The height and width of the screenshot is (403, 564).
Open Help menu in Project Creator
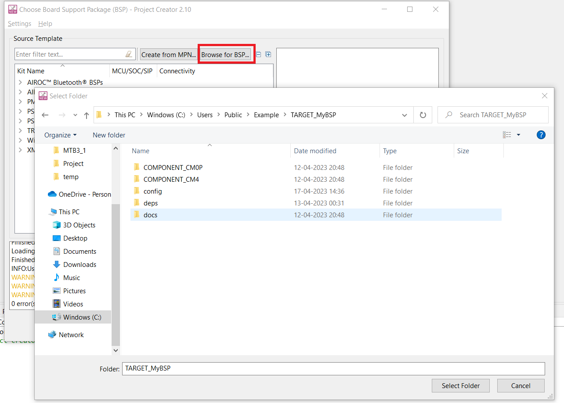tap(45, 24)
